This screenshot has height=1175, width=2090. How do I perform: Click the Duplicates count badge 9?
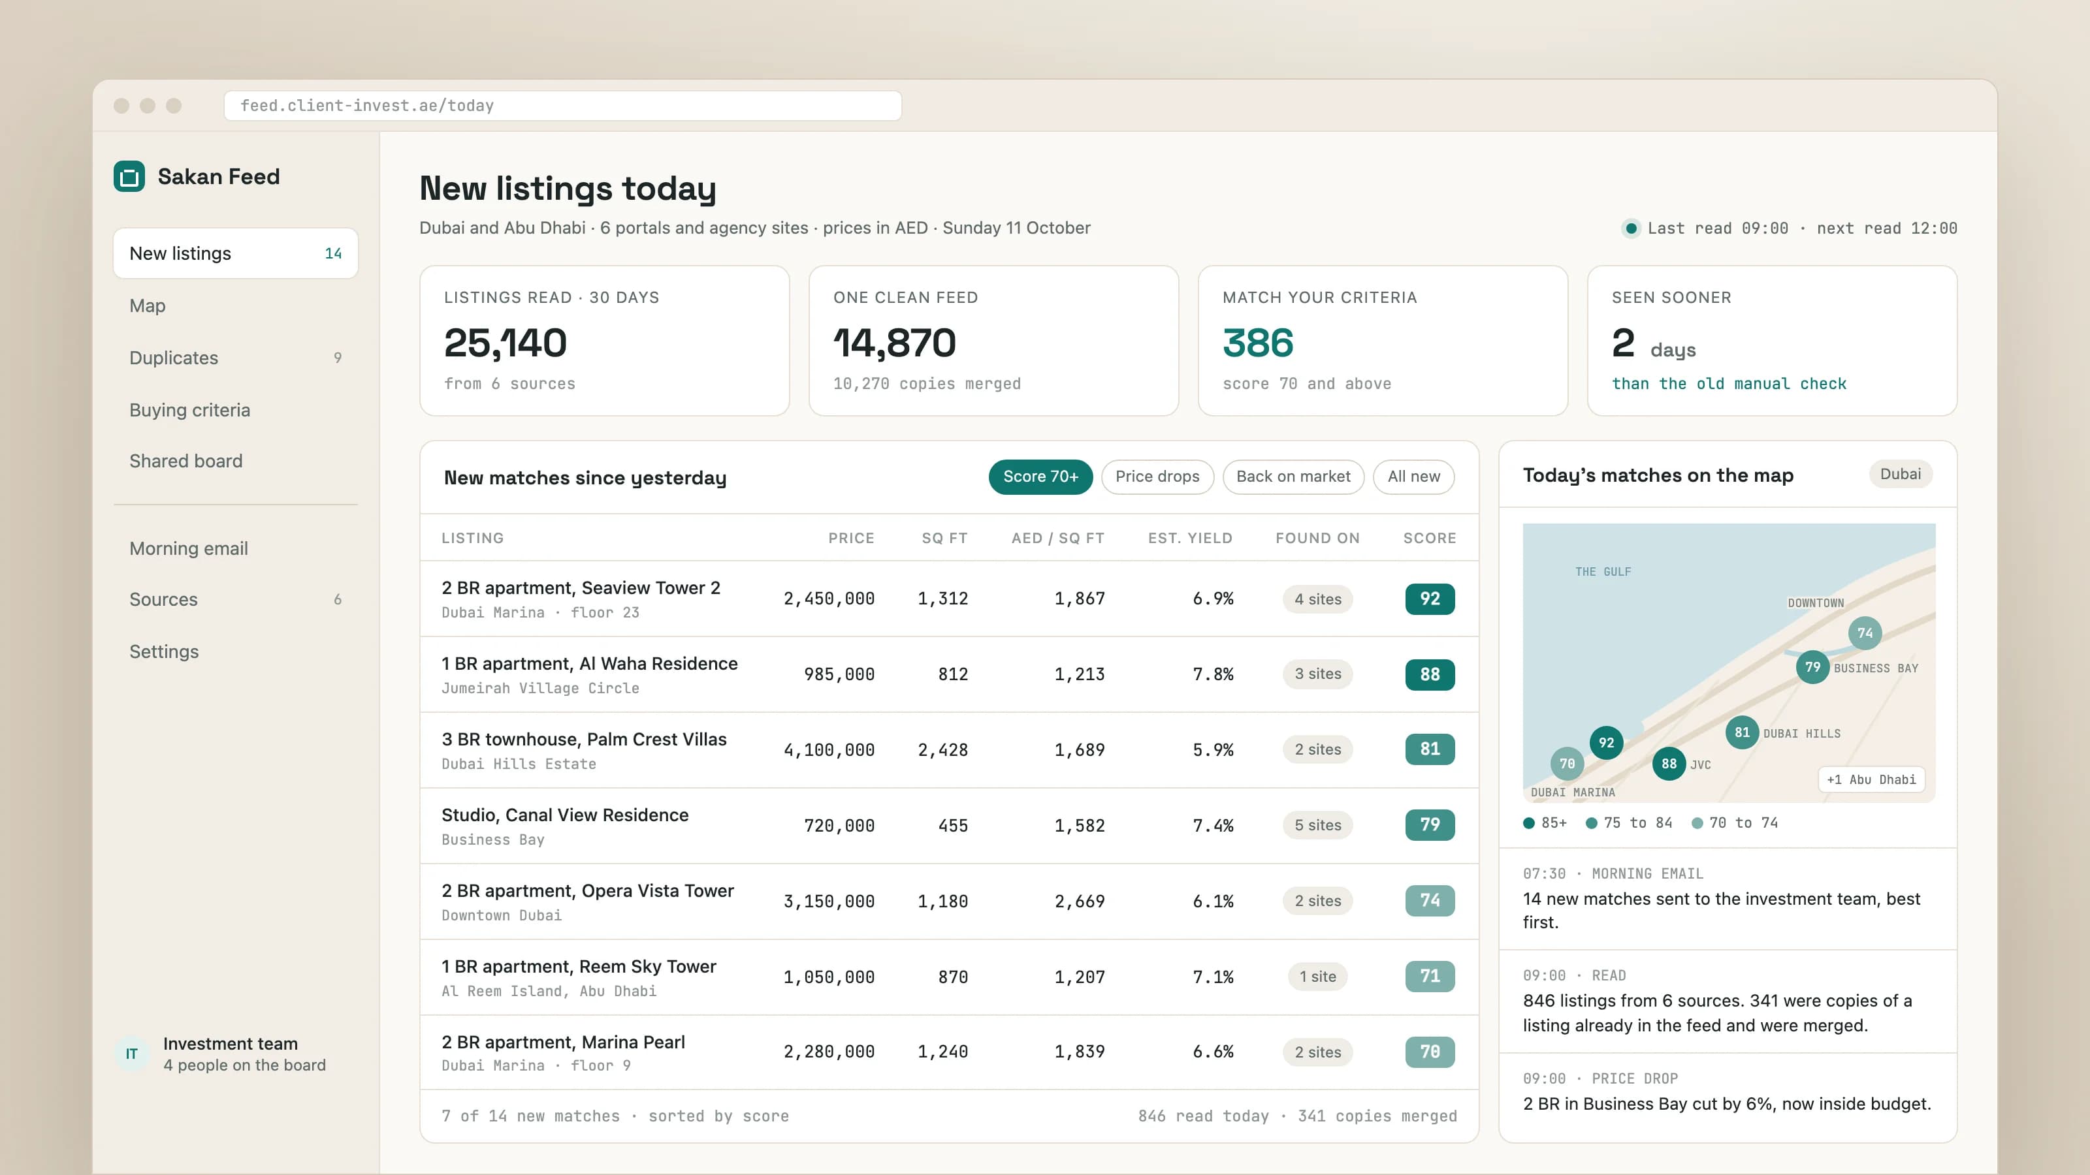point(338,358)
